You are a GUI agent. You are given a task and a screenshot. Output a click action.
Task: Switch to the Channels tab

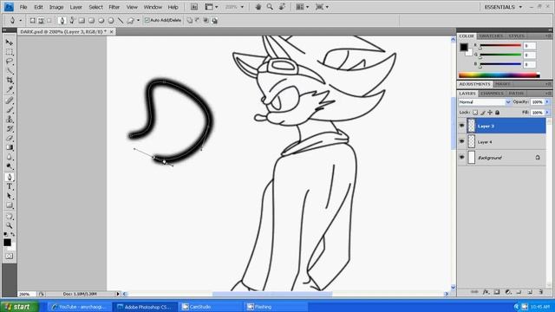pyautogui.click(x=492, y=94)
